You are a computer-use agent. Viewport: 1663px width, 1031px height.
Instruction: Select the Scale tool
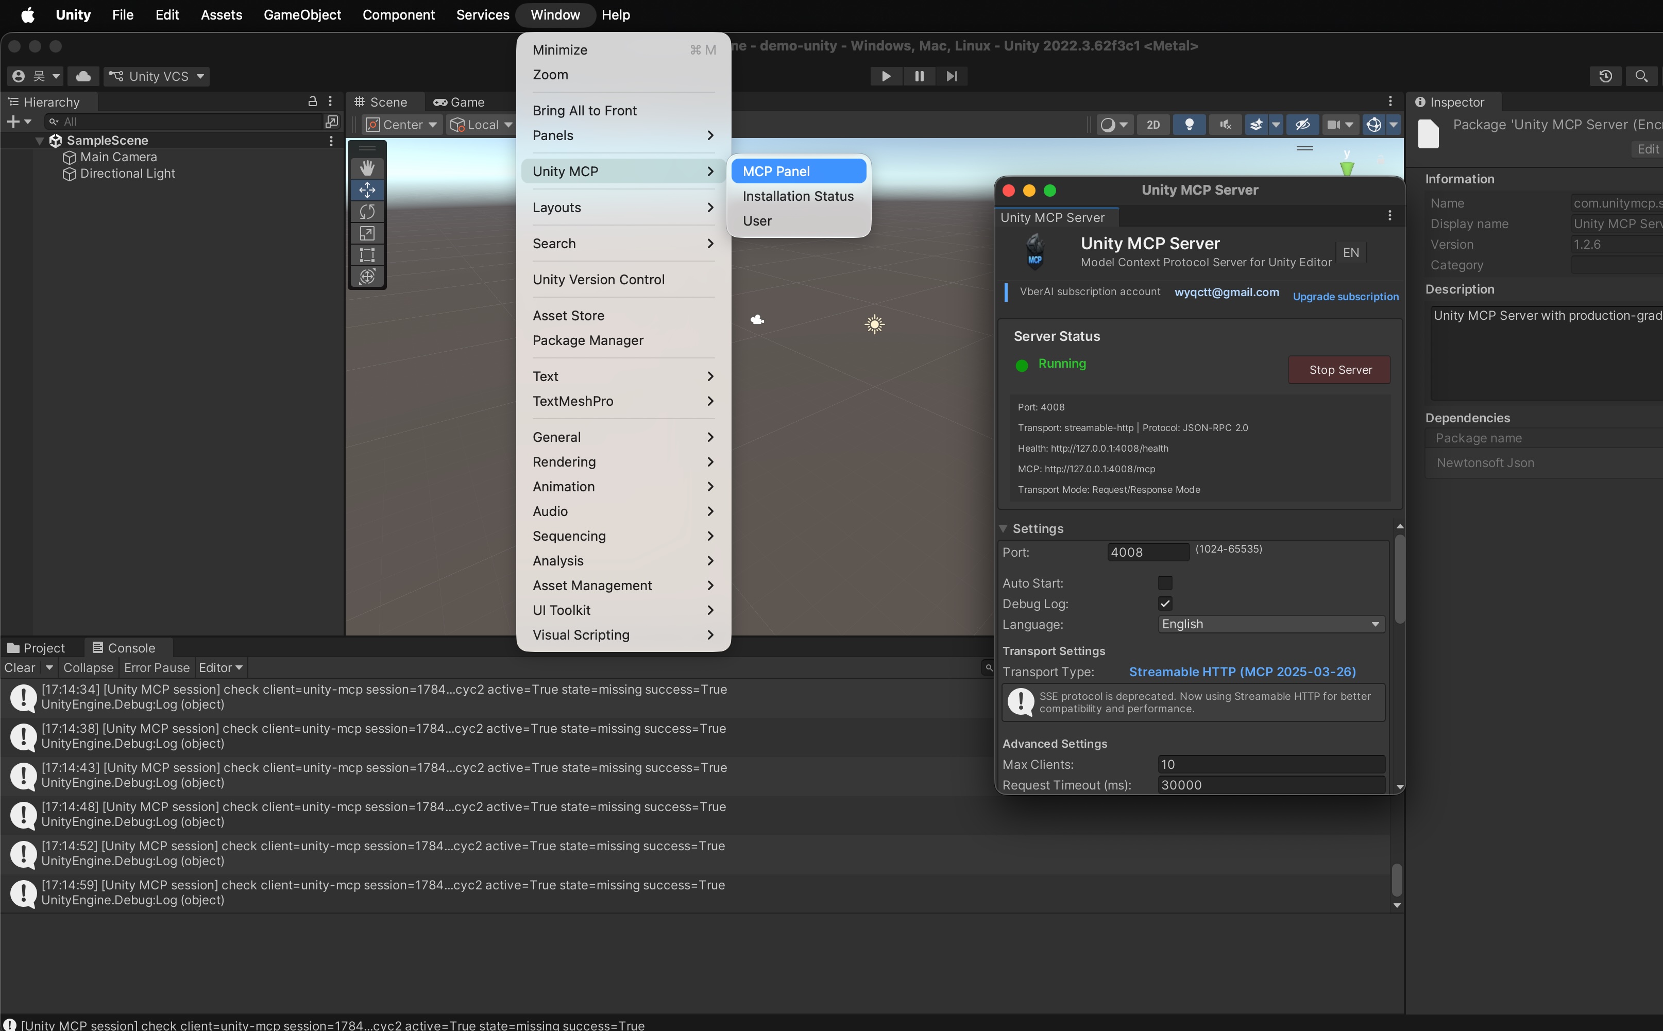click(367, 233)
